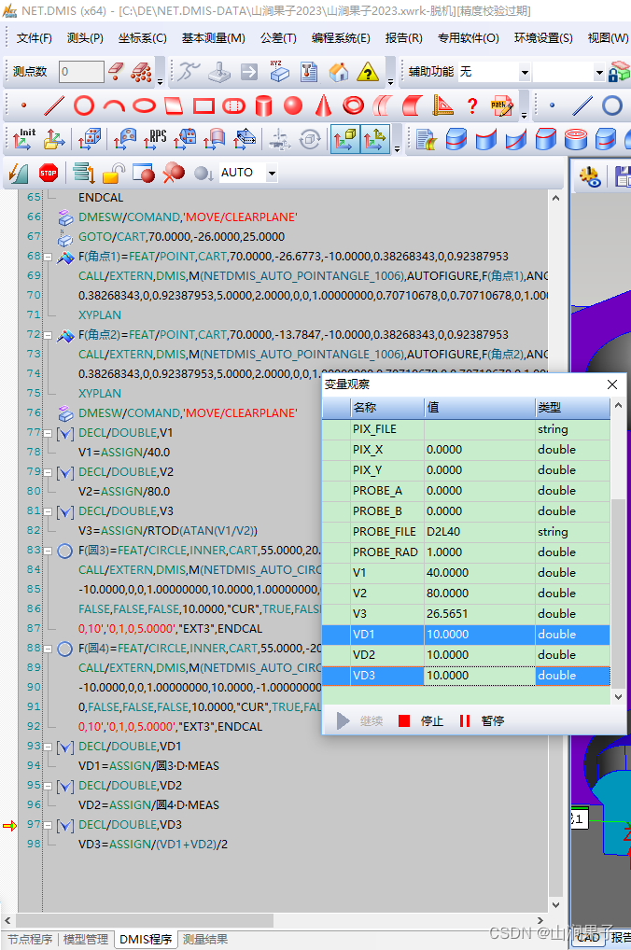Switch to the 模型管理 tab
Screen dimensions: 631x950
point(86,939)
